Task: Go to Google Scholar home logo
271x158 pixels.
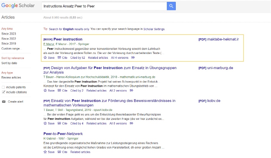Action: [18, 6]
